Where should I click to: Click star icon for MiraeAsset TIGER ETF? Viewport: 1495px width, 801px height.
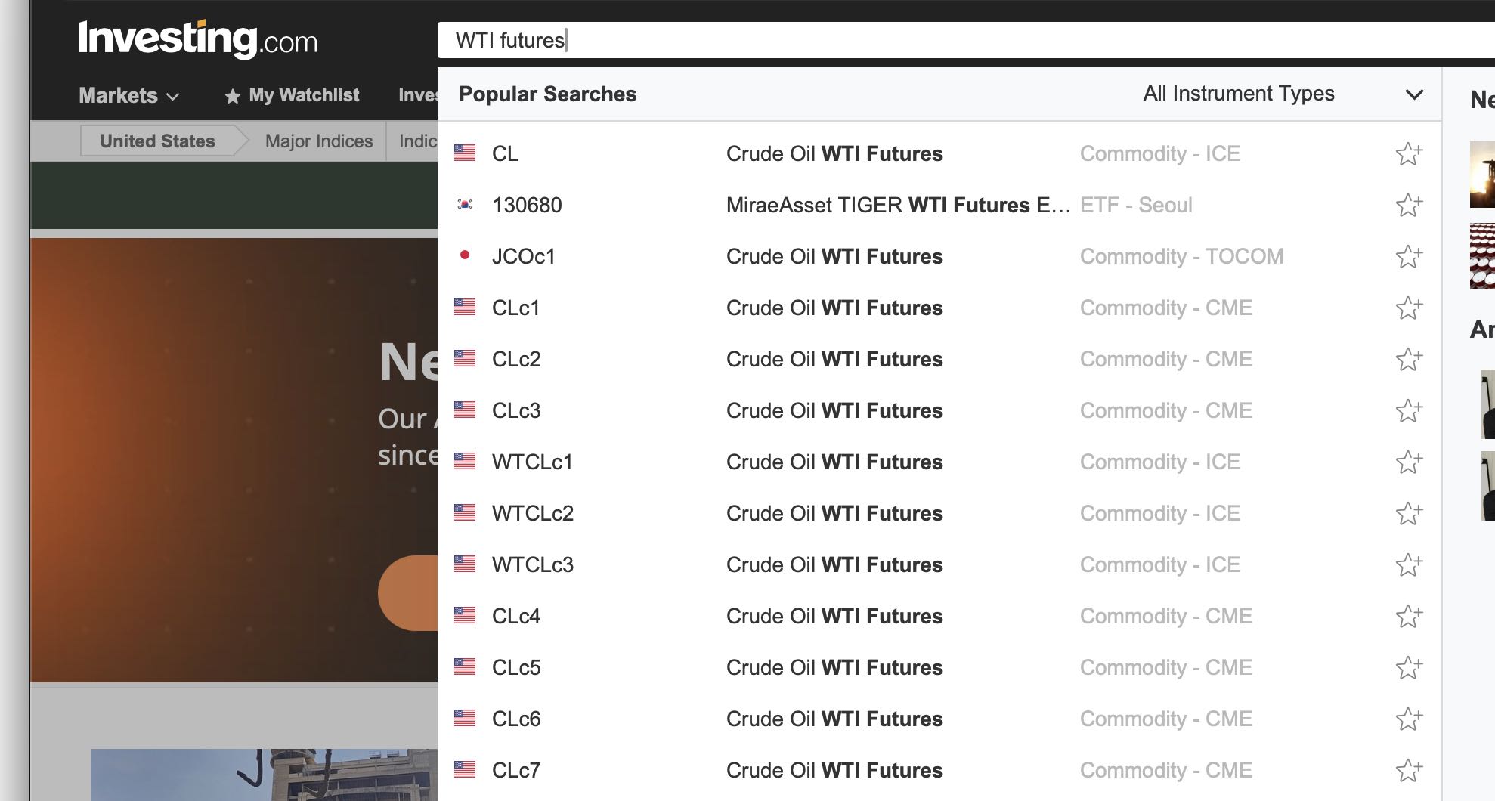coord(1409,206)
